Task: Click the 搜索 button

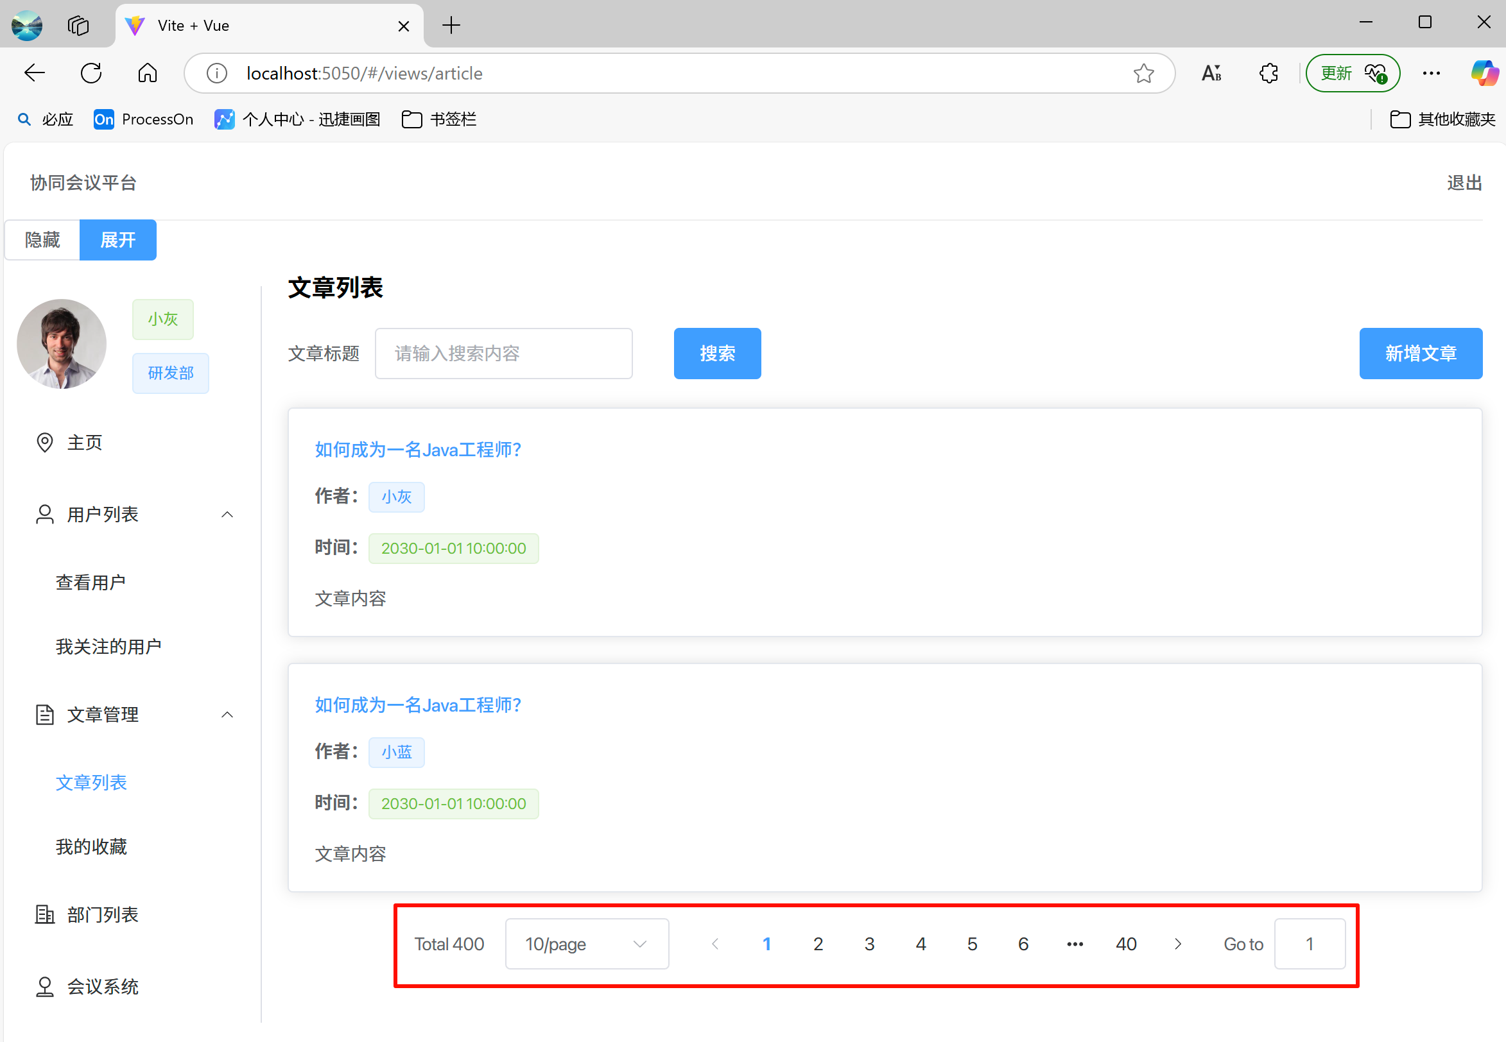Action: pyautogui.click(x=717, y=353)
